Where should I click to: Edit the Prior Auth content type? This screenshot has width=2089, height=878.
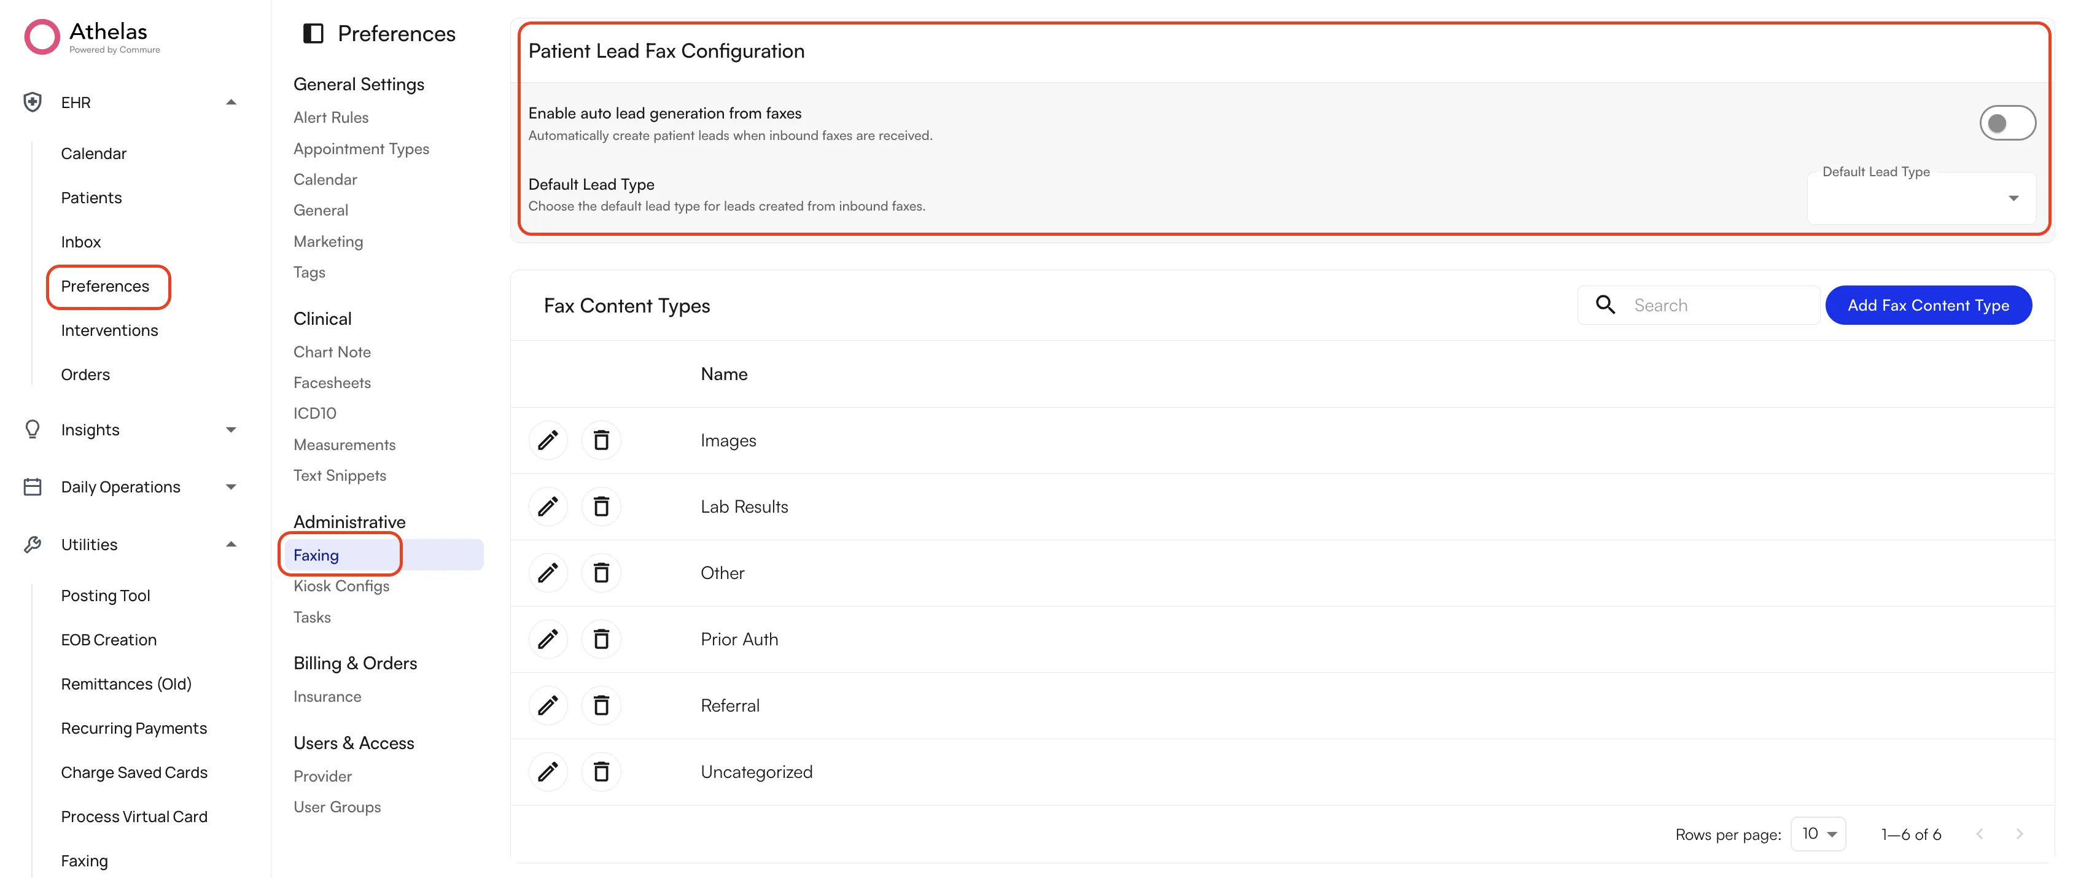(547, 640)
